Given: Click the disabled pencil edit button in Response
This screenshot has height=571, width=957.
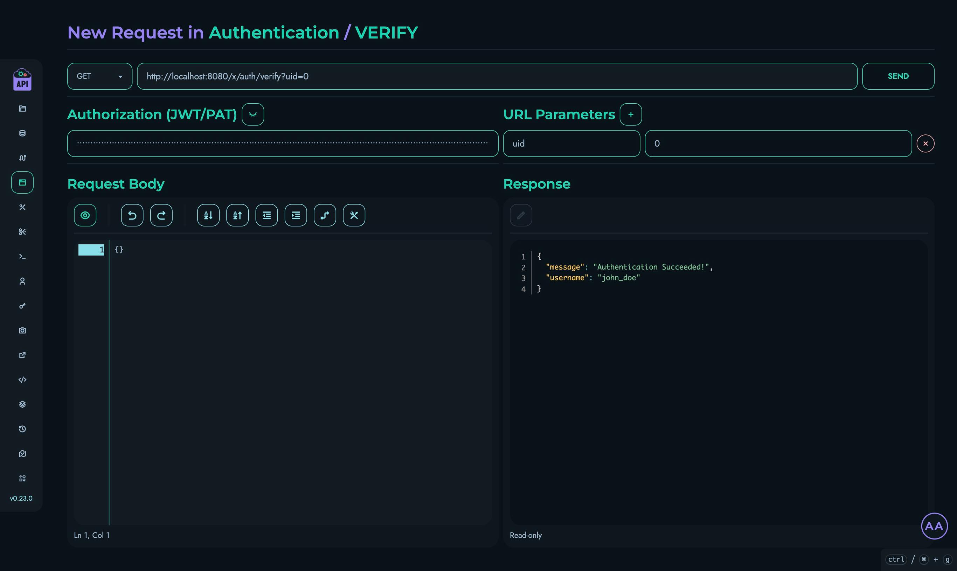Looking at the screenshot, I should 521,215.
